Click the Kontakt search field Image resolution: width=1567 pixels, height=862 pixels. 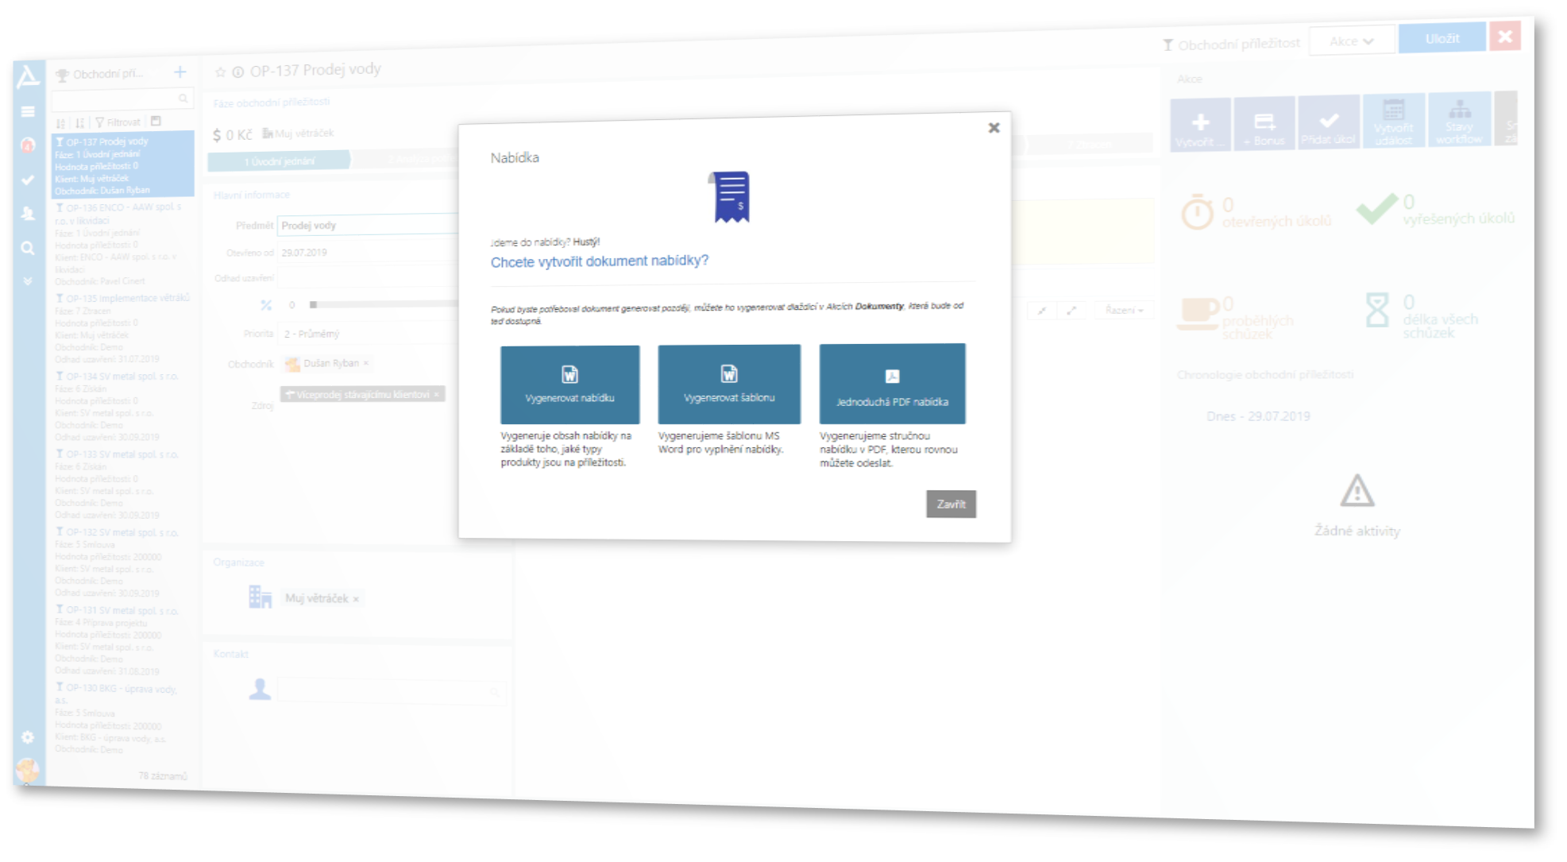(391, 691)
